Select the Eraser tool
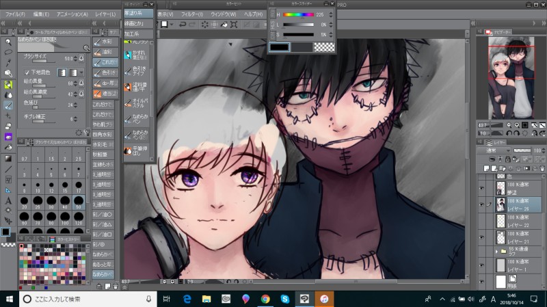The width and height of the screenshot is (547, 307). (8, 126)
